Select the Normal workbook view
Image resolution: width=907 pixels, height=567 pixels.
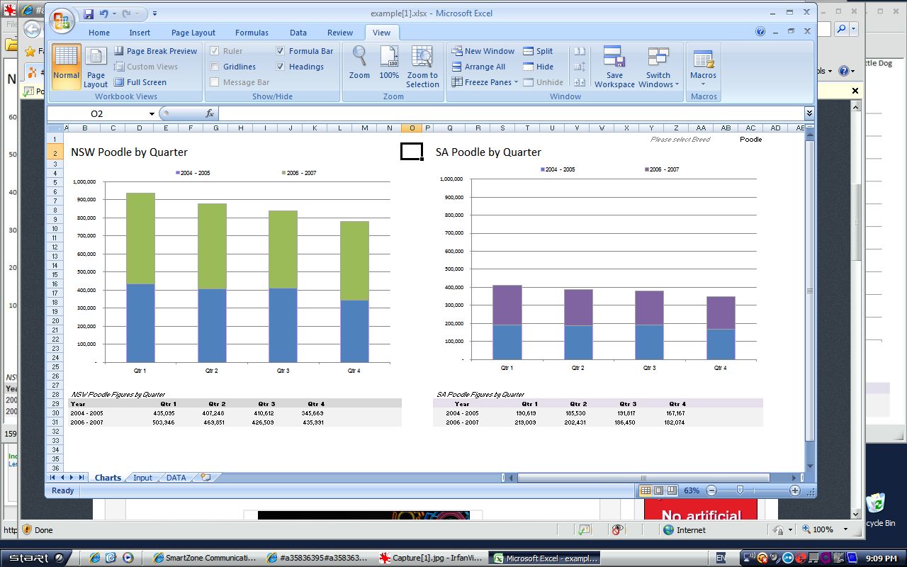[66, 67]
